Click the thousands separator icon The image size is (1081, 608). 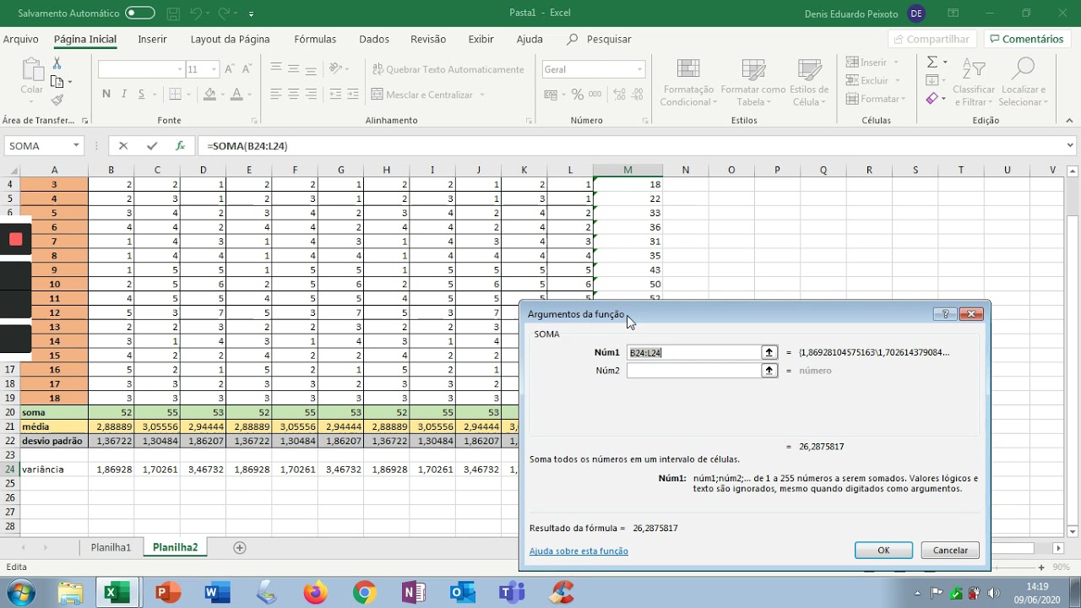tap(596, 95)
